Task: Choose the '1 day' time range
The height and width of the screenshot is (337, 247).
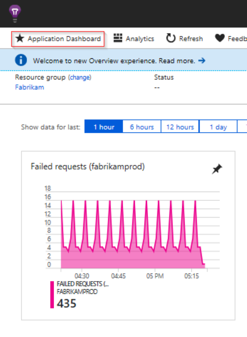Action: [218, 127]
